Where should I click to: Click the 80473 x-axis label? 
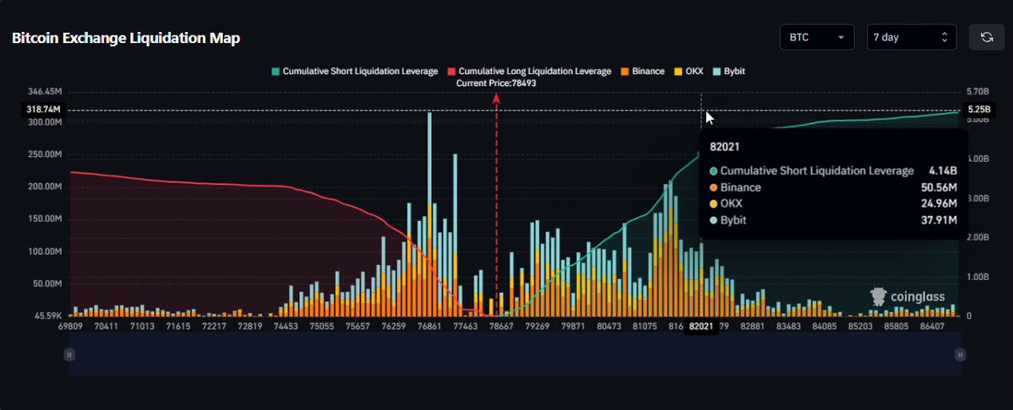[609, 326]
